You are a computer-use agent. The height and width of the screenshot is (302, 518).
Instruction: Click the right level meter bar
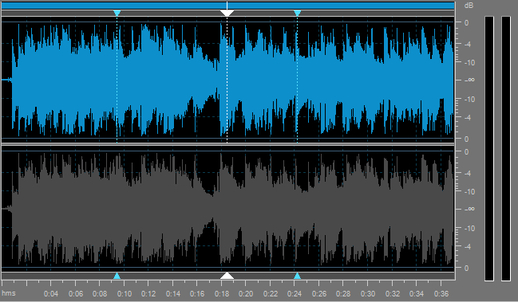[506, 148]
